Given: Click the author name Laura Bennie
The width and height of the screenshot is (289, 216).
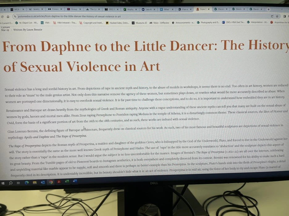Looking at the screenshot, I should [35, 30].
